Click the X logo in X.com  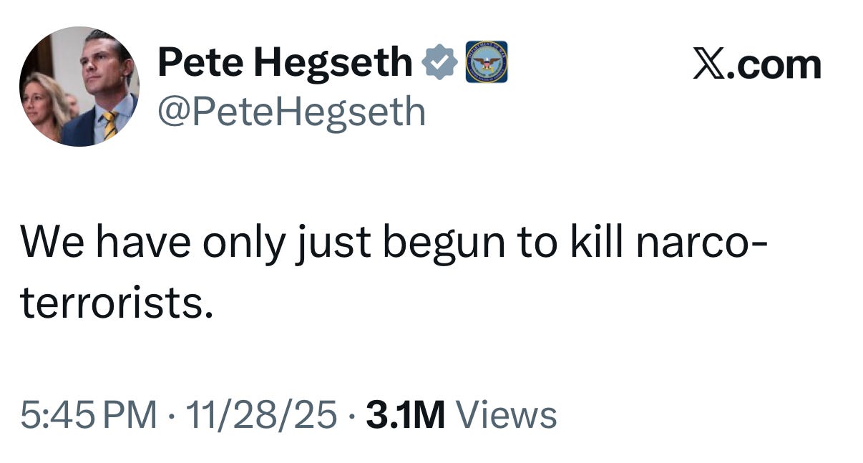(x=708, y=65)
